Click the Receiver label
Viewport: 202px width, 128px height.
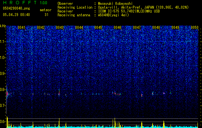(65, 11)
